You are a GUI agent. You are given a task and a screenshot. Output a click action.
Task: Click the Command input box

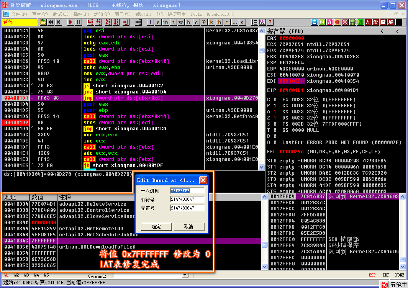click(148, 275)
